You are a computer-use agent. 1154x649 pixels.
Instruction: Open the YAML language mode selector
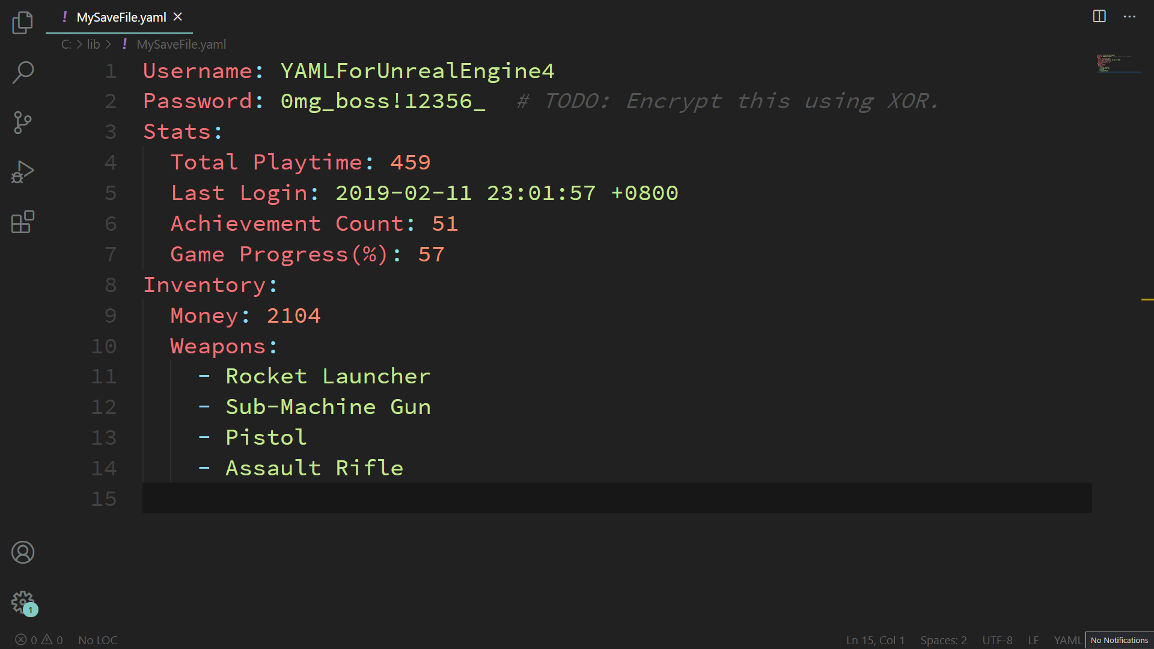coord(1067,640)
